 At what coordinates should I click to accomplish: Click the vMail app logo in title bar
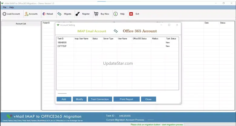pos(2,3)
